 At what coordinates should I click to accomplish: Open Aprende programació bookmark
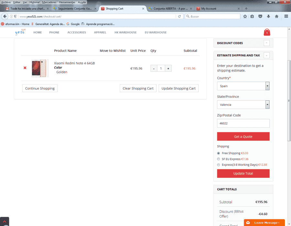[98, 24]
